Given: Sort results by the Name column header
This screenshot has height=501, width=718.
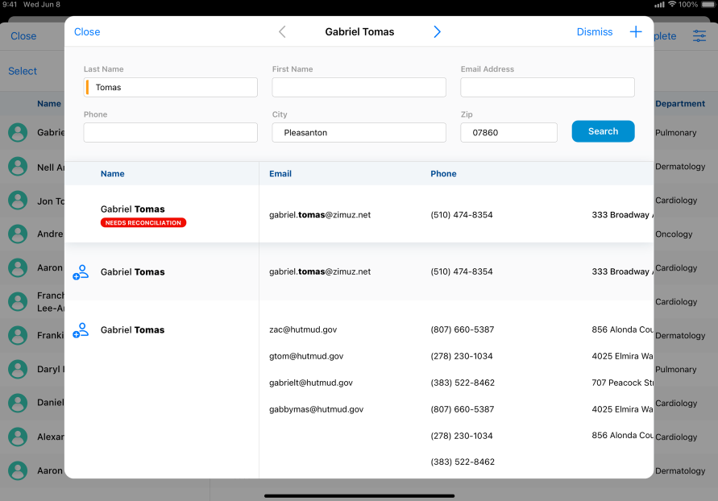Looking at the screenshot, I should [x=113, y=173].
